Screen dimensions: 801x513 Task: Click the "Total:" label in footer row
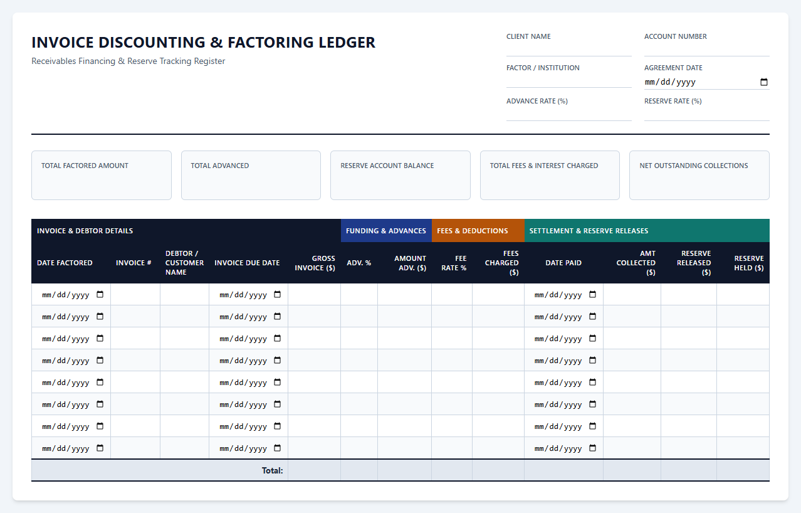click(x=272, y=470)
